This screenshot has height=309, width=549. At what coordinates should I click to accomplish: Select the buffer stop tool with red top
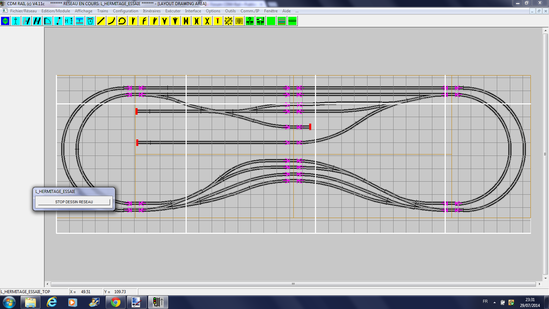coord(218,21)
